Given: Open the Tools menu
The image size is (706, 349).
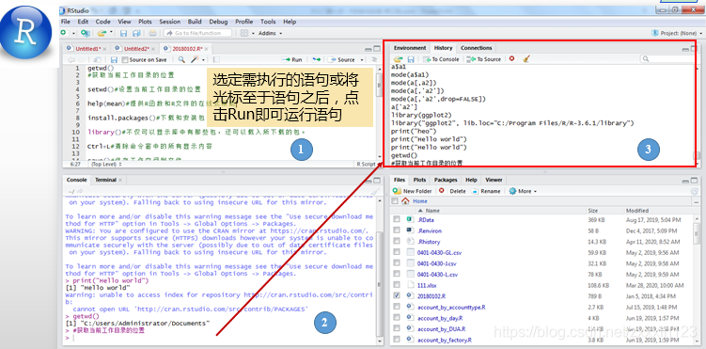Looking at the screenshot, I should [268, 21].
